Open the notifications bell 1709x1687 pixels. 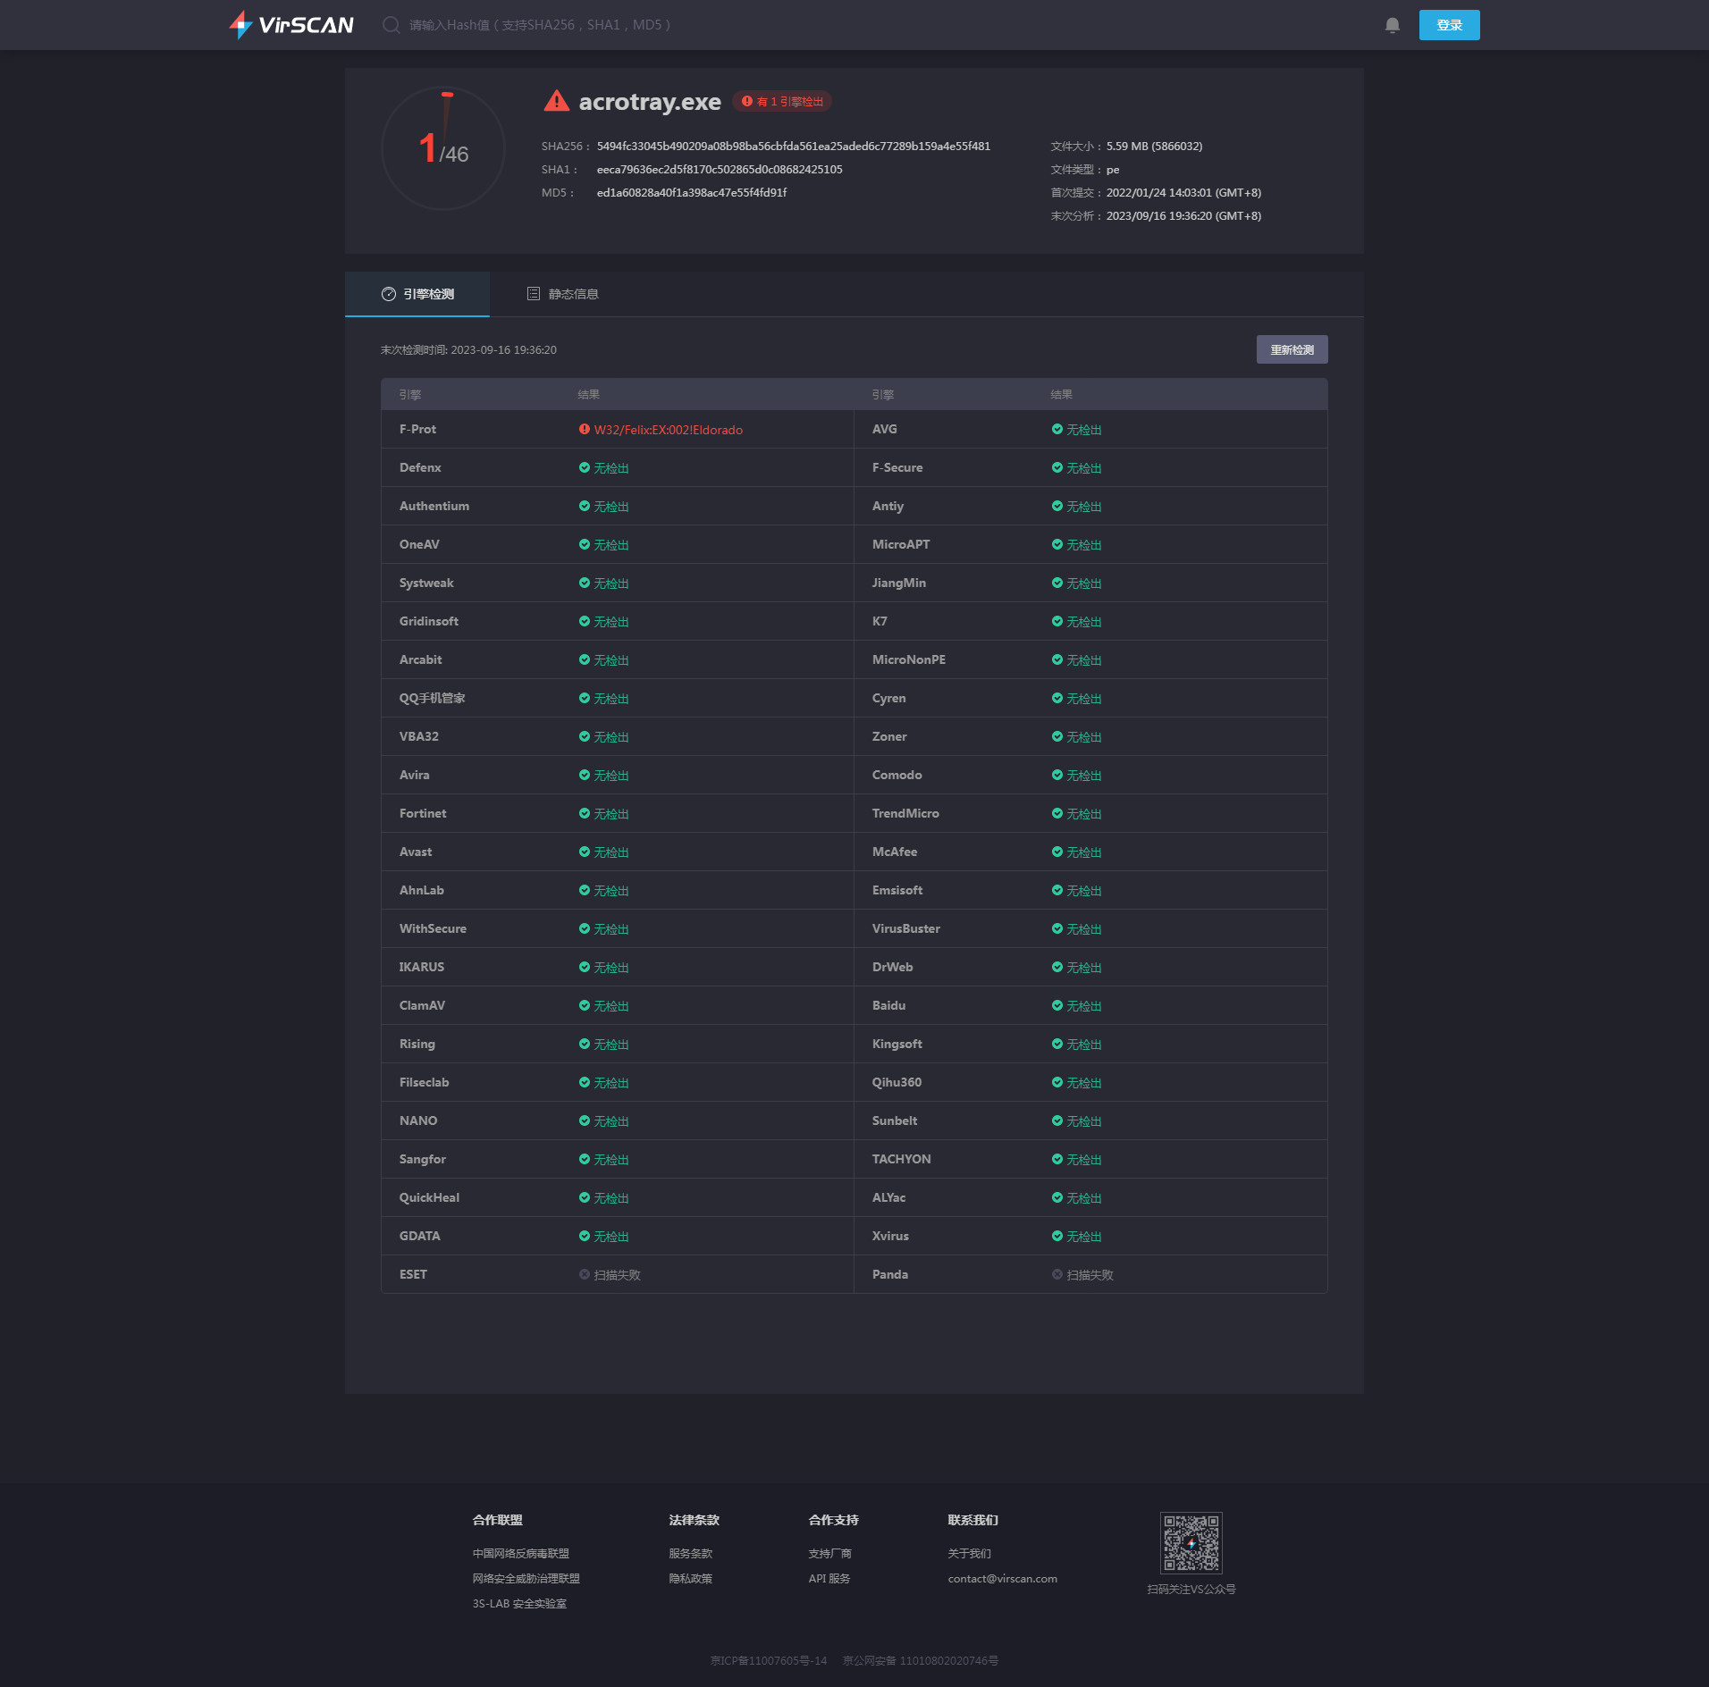1392,25
